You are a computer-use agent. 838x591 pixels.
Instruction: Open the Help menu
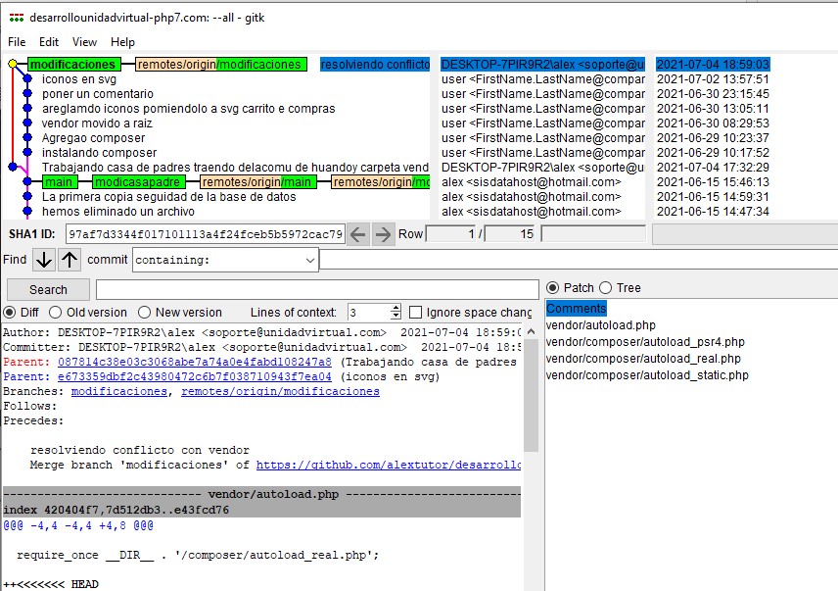point(122,42)
